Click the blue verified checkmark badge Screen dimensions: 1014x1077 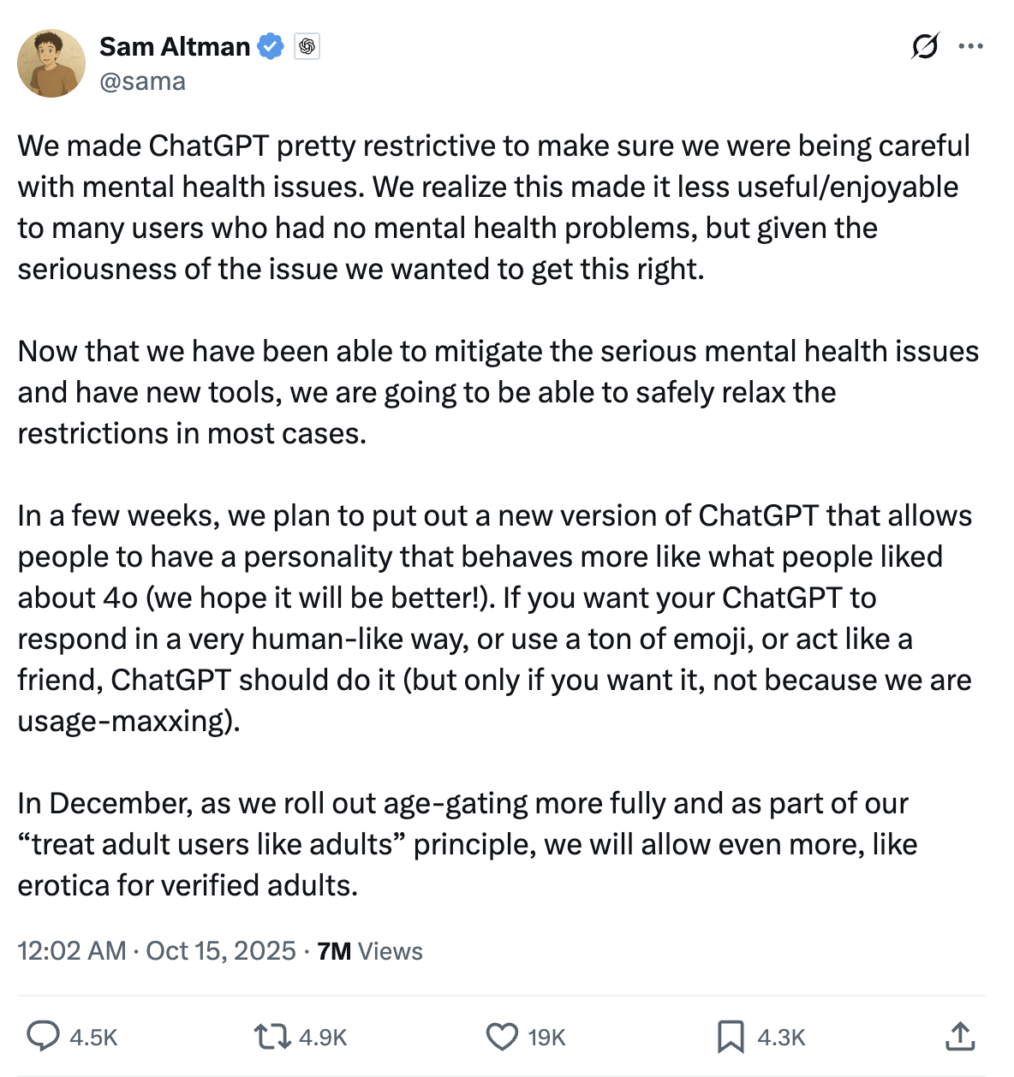click(271, 46)
